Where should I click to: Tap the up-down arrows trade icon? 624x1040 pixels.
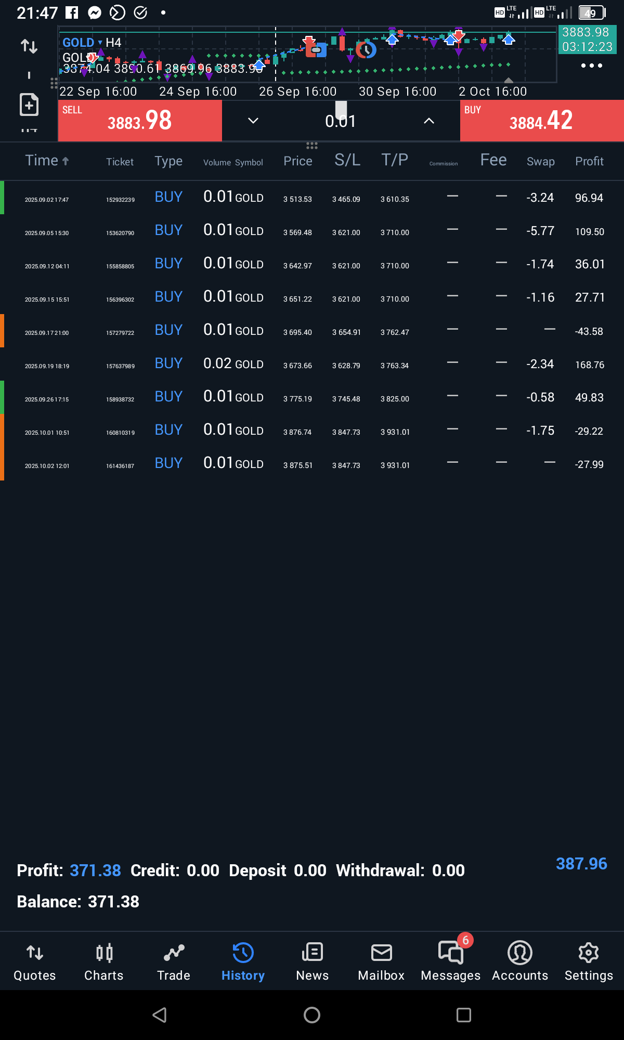click(x=29, y=46)
